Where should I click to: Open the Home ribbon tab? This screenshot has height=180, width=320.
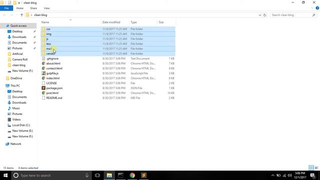[x=20, y=8]
